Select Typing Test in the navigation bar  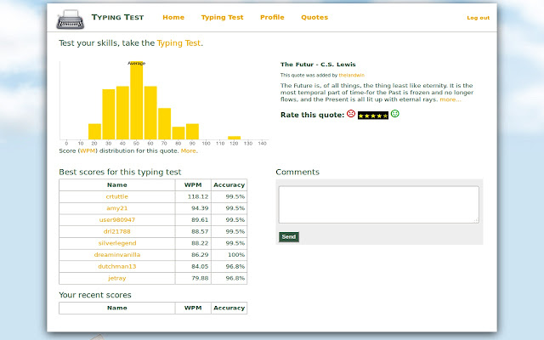pyautogui.click(x=222, y=17)
